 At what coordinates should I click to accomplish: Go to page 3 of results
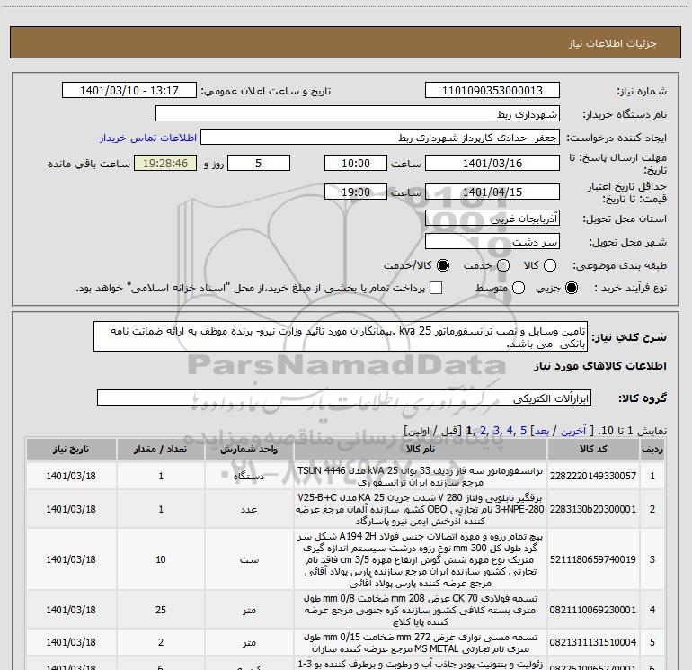(x=496, y=431)
